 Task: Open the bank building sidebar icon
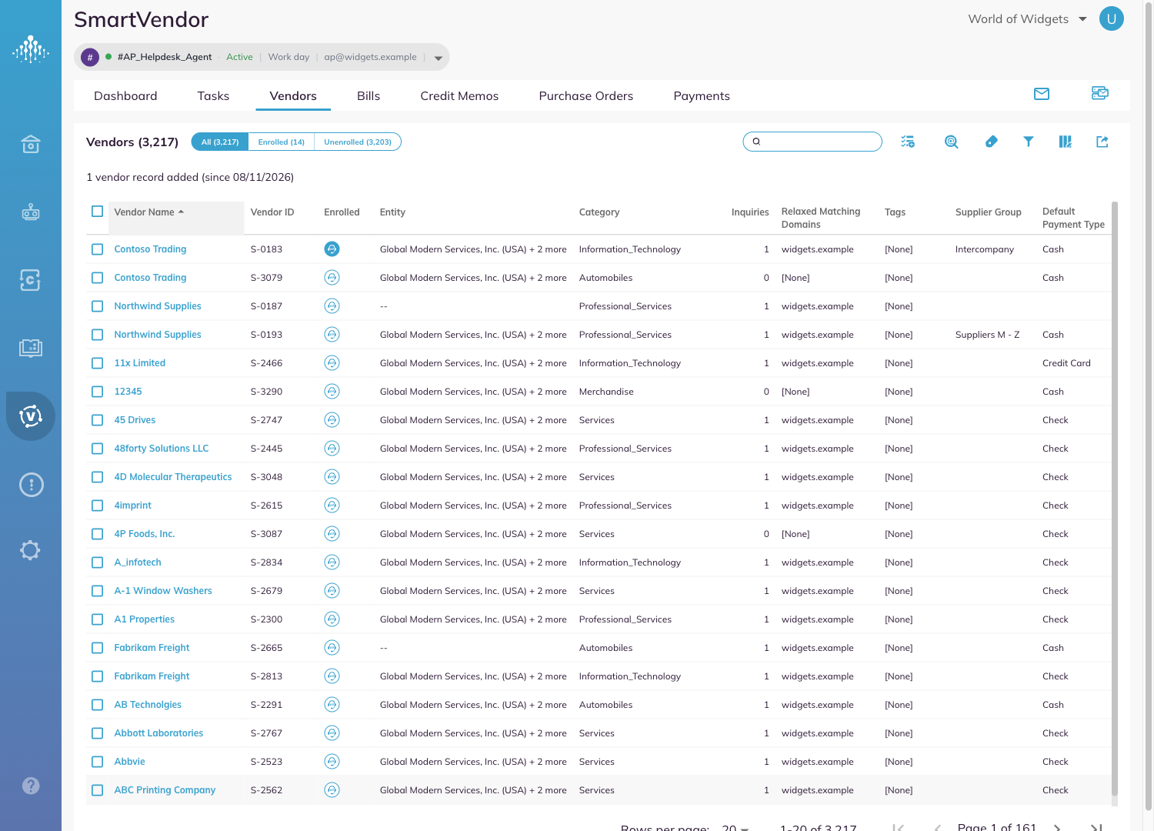point(31,144)
